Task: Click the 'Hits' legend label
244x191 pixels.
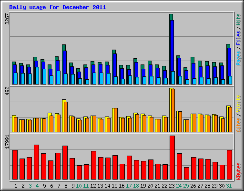Action: point(239,20)
